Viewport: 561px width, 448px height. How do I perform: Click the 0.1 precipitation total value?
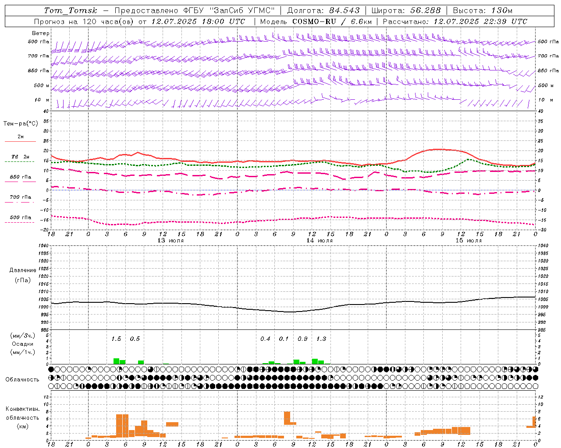point(284,339)
